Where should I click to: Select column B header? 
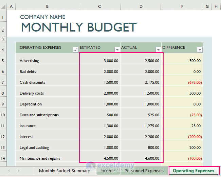[47, 6]
